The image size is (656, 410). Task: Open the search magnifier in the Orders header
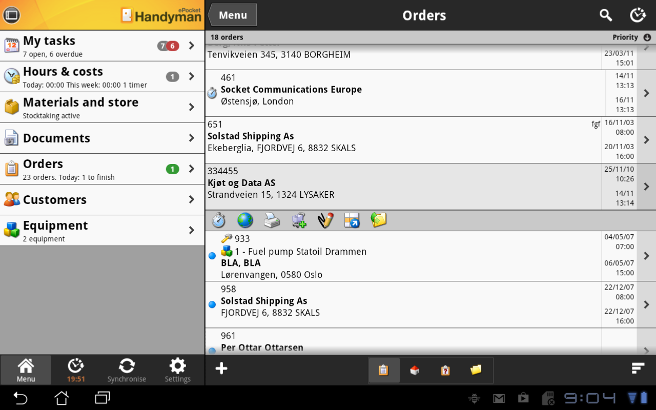click(606, 15)
